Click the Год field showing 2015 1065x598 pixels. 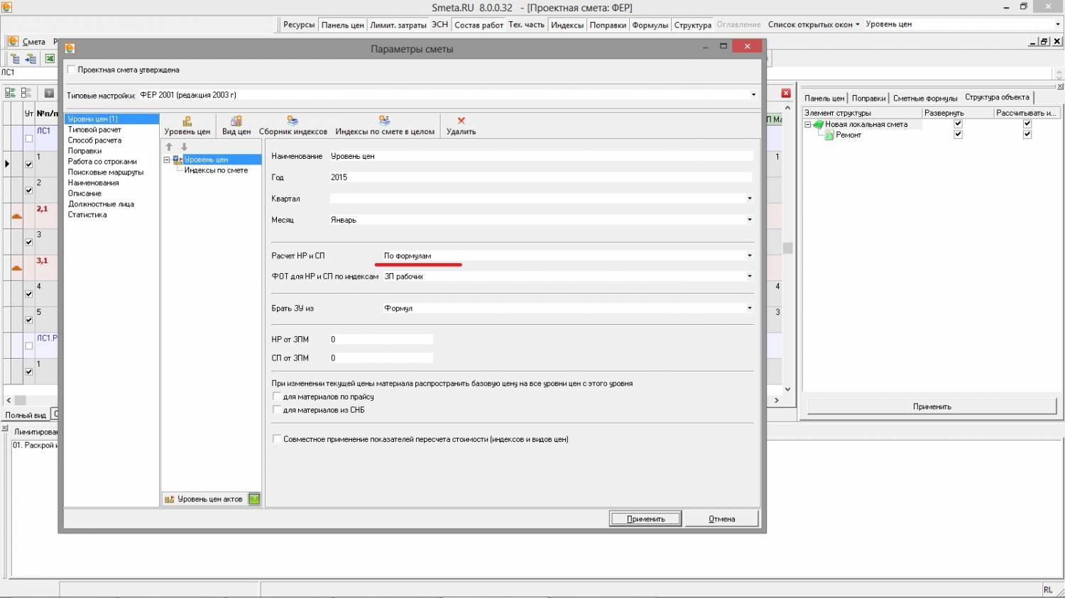coord(541,177)
